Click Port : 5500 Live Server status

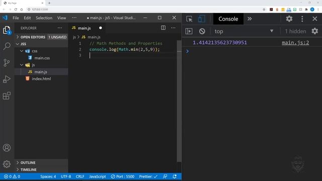point(123,176)
